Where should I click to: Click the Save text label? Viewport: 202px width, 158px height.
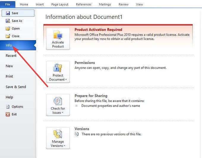15,13
